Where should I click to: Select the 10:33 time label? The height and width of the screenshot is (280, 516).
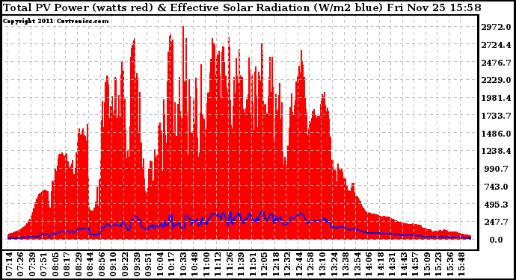(183, 264)
